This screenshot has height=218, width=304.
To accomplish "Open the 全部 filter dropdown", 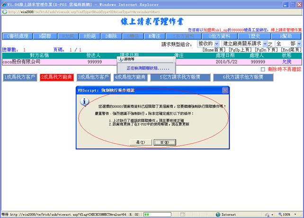I will coord(287,43).
